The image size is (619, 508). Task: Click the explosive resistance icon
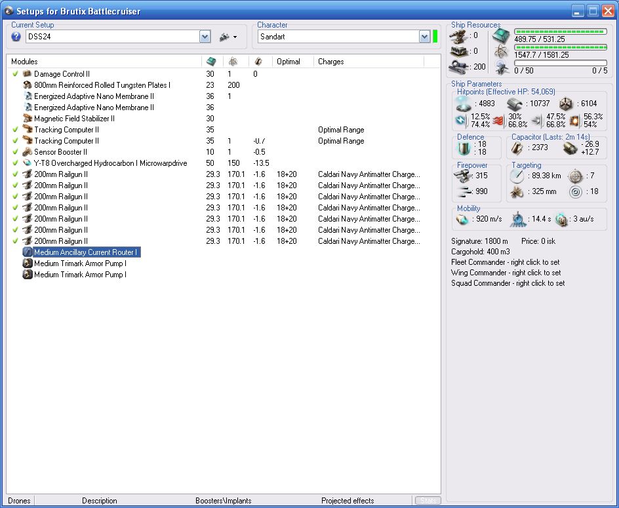pos(575,121)
